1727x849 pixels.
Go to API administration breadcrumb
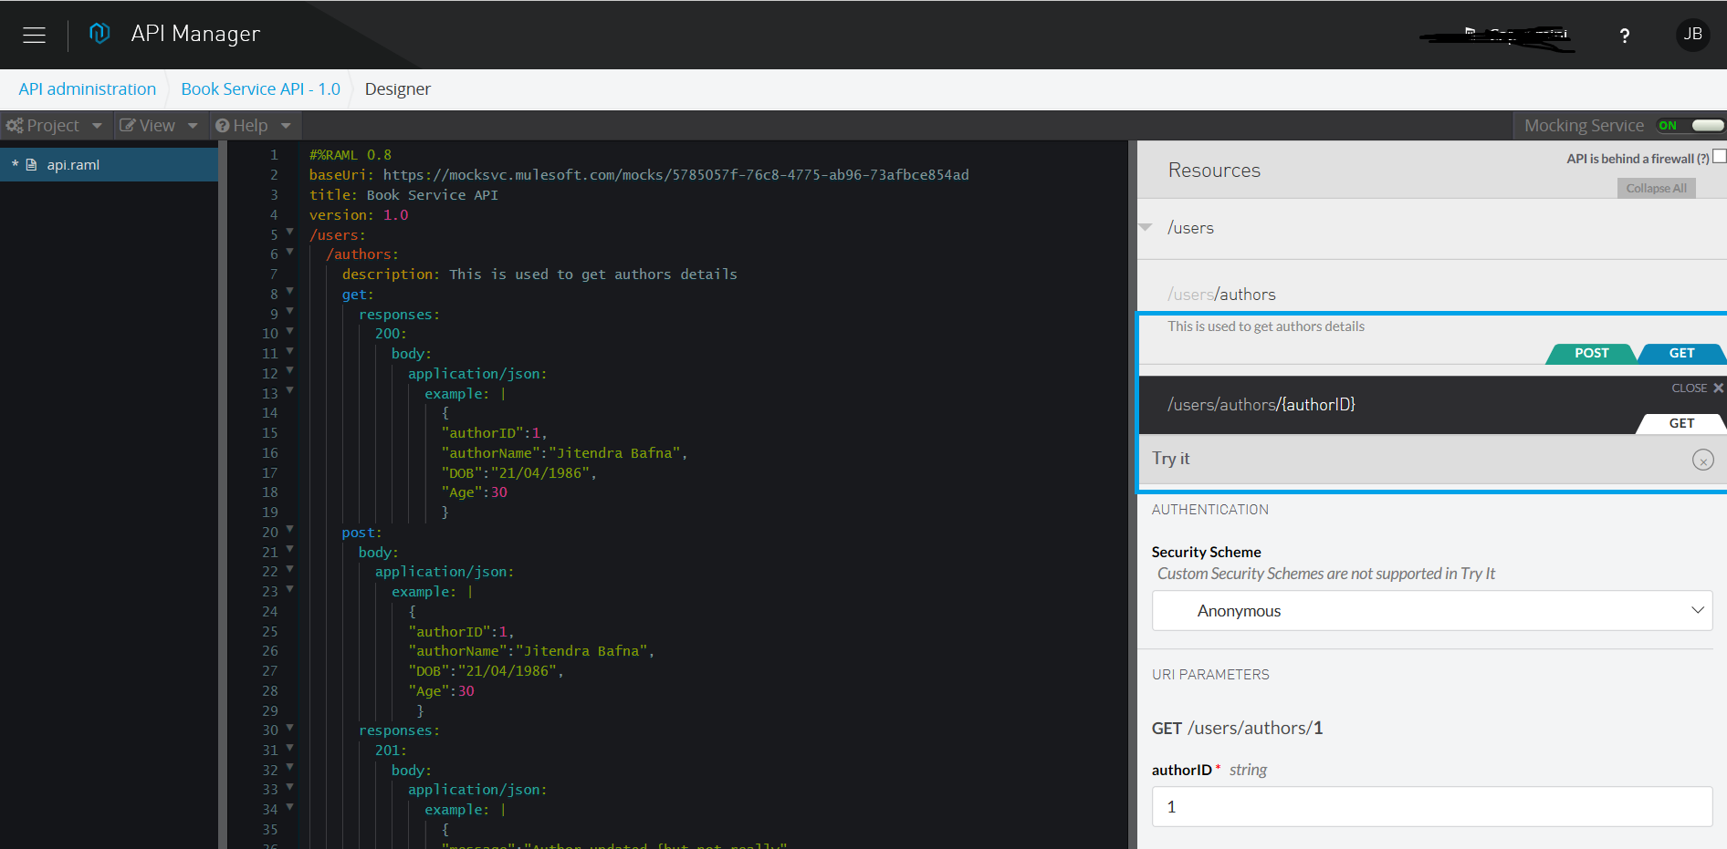[x=88, y=89]
